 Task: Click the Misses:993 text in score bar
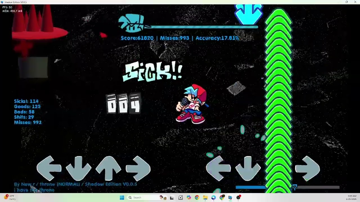tap(174, 38)
